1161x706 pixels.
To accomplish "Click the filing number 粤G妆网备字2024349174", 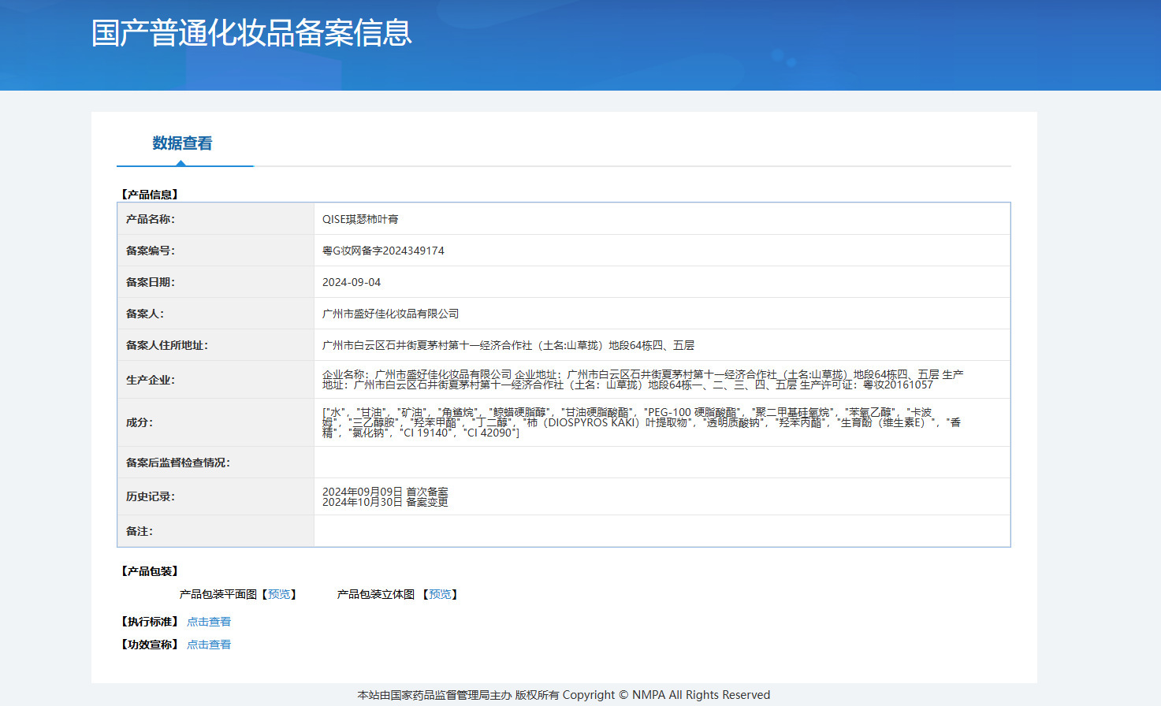I will click(x=383, y=251).
